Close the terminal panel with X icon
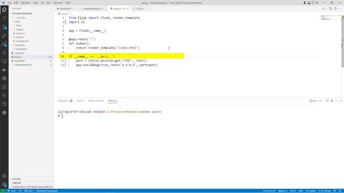Screen dimensions: 344x193 point(340,101)
